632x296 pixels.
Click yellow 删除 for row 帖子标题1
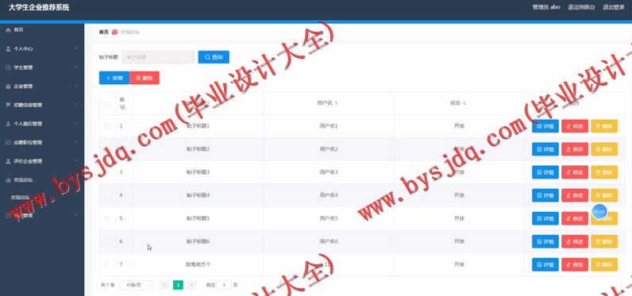[x=604, y=126]
